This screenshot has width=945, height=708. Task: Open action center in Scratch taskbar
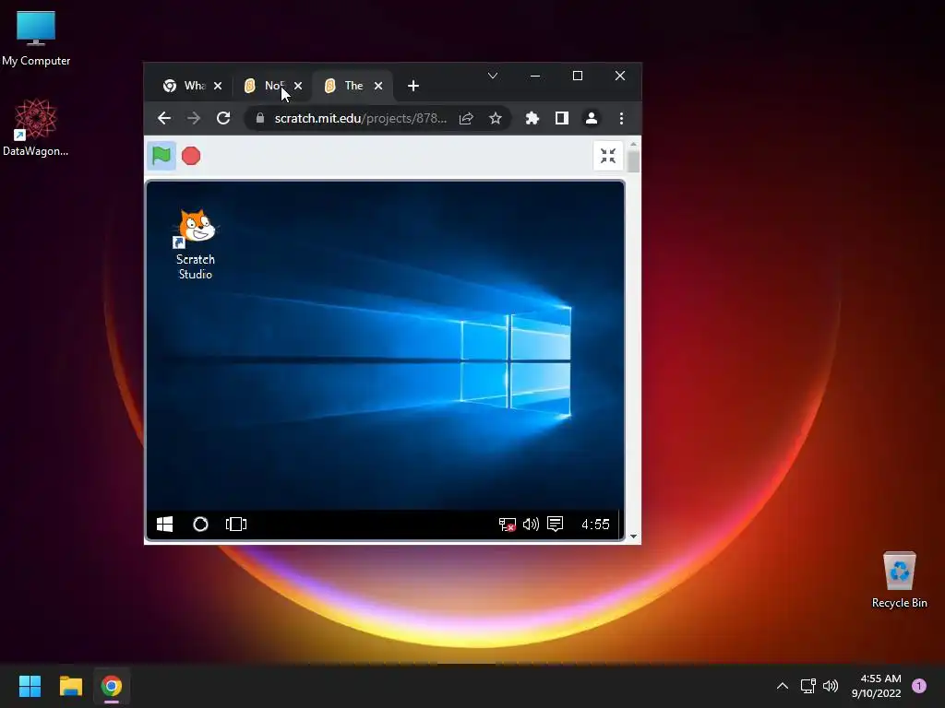555,525
